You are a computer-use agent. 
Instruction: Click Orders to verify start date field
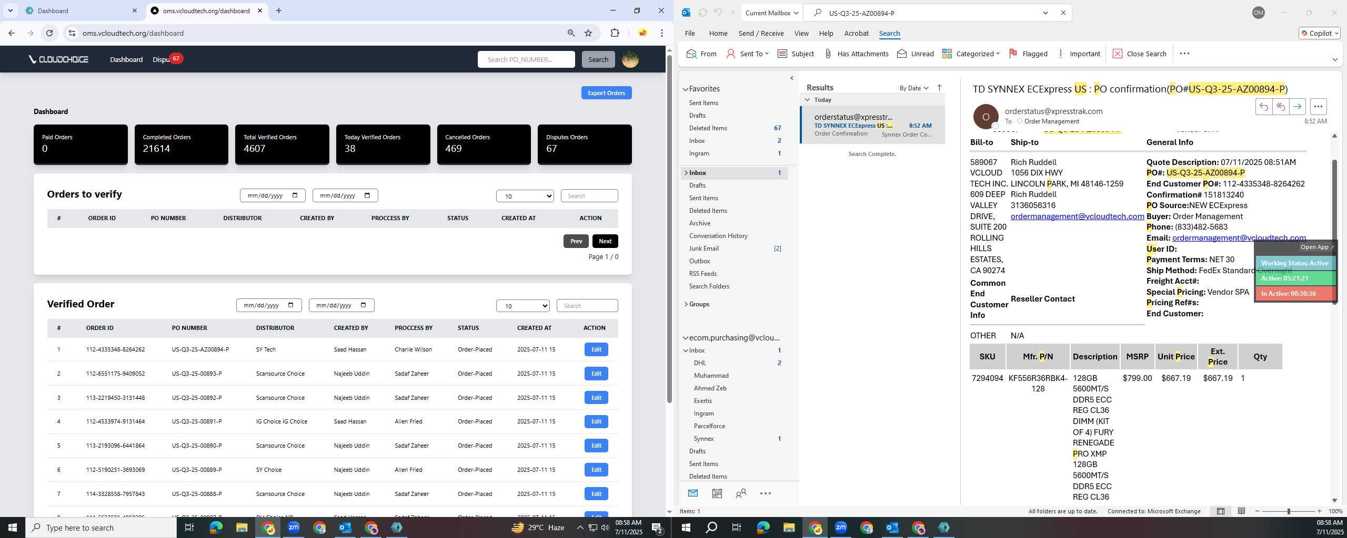tap(273, 195)
